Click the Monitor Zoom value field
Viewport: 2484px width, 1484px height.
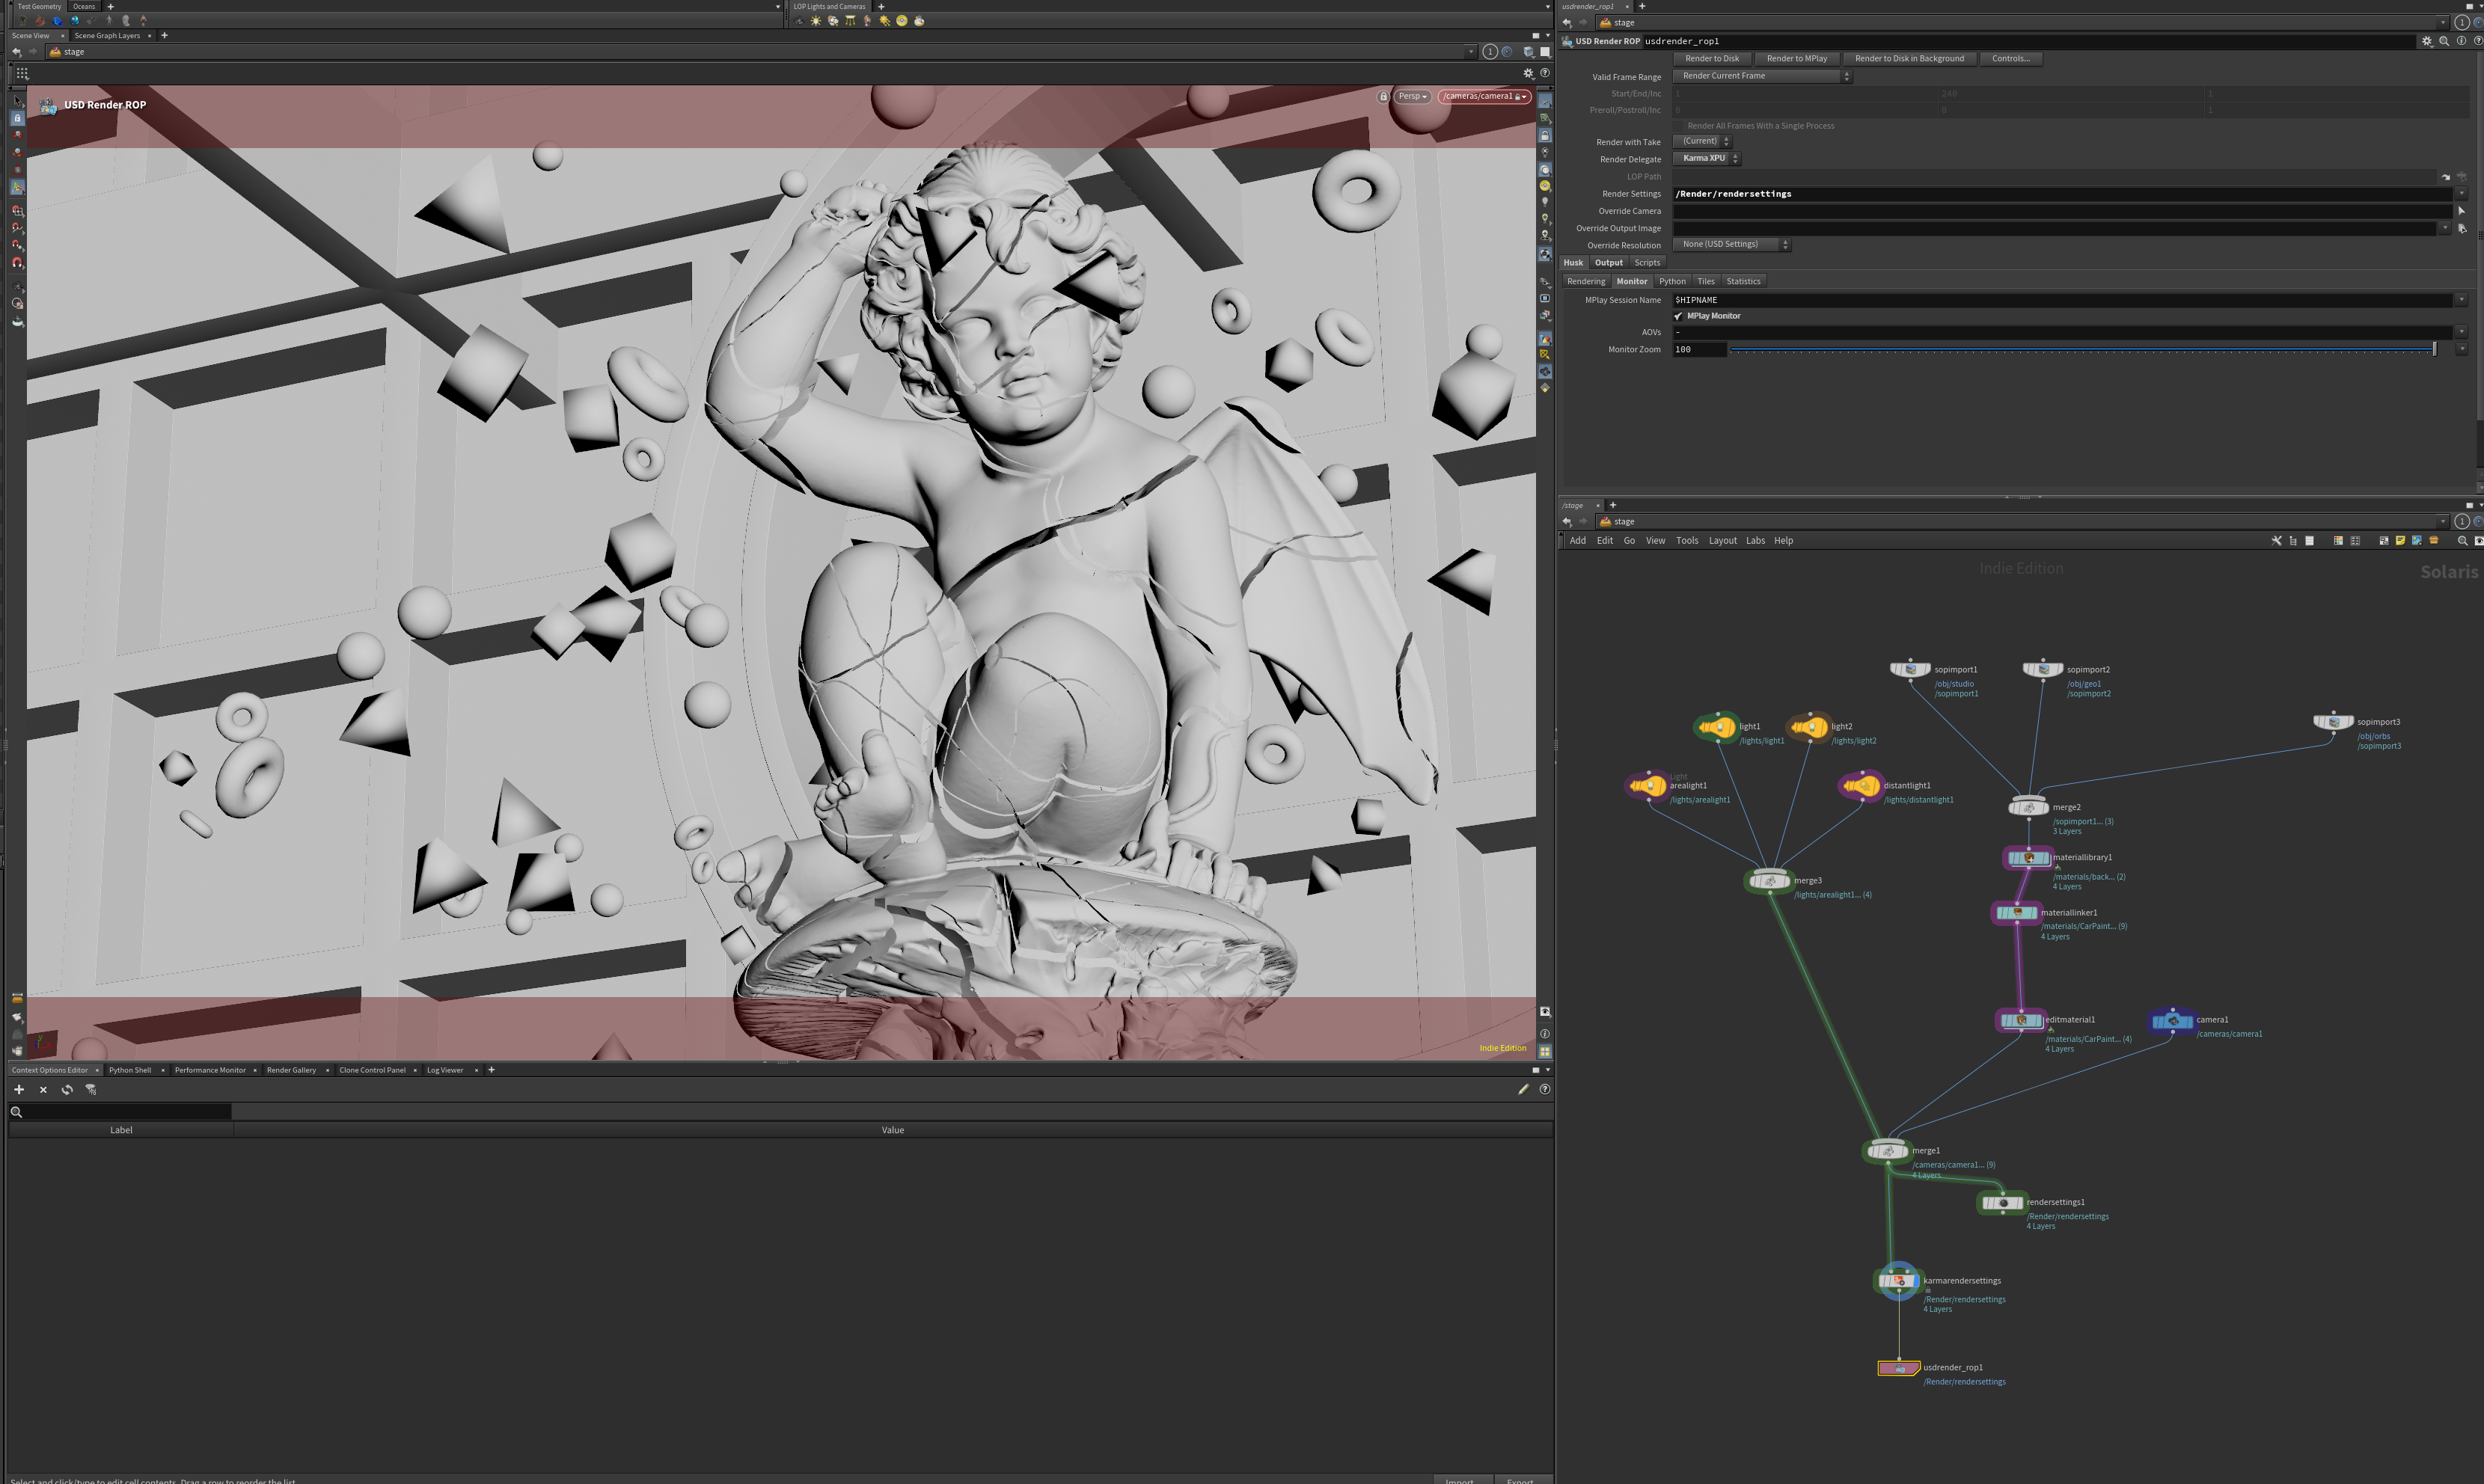click(x=1699, y=349)
